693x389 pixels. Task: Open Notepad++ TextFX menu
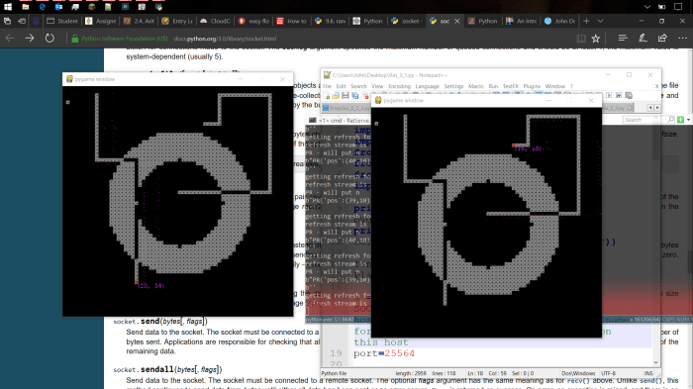tap(511, 86)
